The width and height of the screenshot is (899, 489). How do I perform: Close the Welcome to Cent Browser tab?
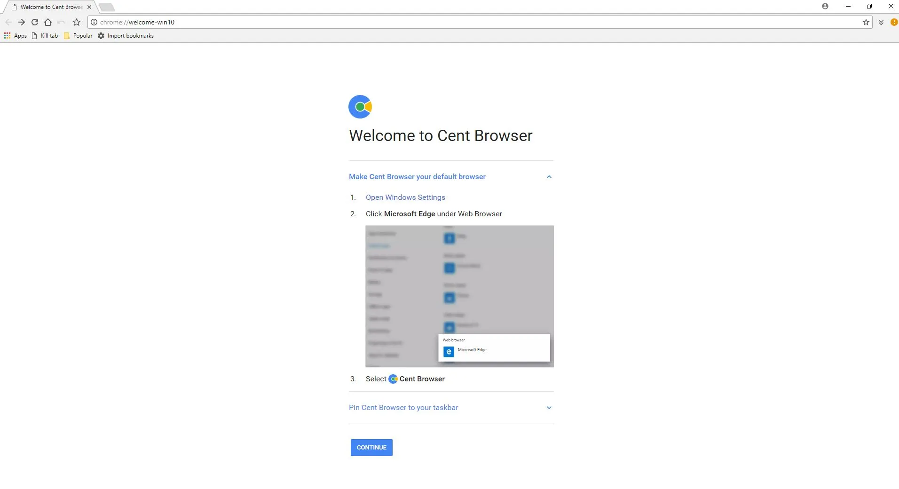[89, 7]
